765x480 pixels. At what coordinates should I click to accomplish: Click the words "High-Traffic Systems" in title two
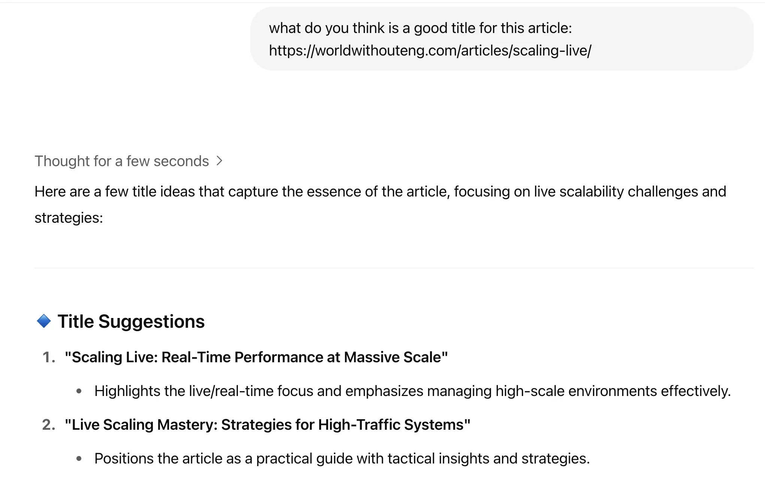394,425
